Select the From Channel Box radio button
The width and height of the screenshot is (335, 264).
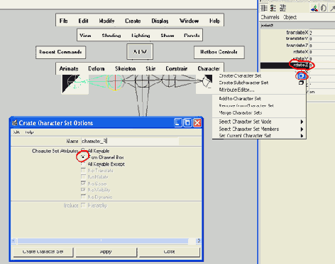tap(83, 157)
